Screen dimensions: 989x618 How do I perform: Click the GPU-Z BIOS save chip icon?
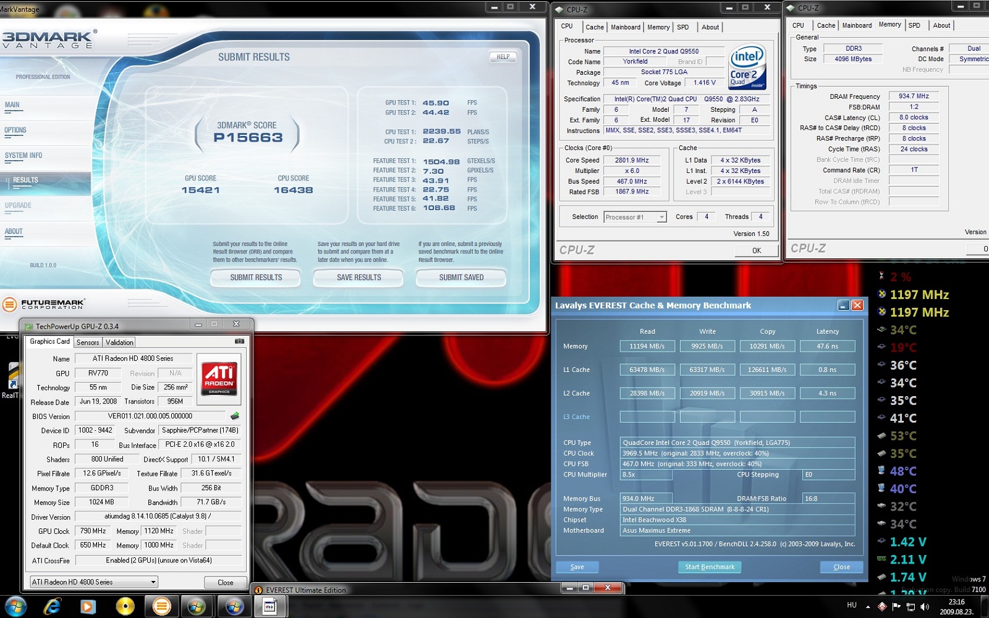[x=235, y=416]
